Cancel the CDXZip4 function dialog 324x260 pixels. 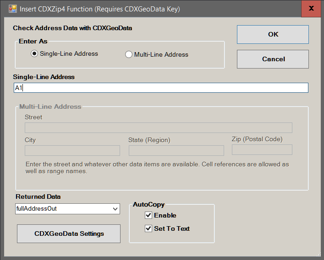[x=273, y=59]
